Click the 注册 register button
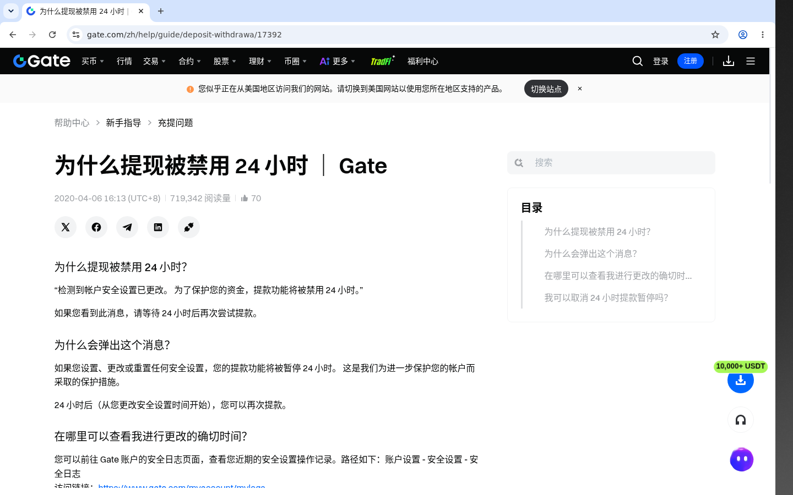 pyautogui.click(x=691, y=61)
